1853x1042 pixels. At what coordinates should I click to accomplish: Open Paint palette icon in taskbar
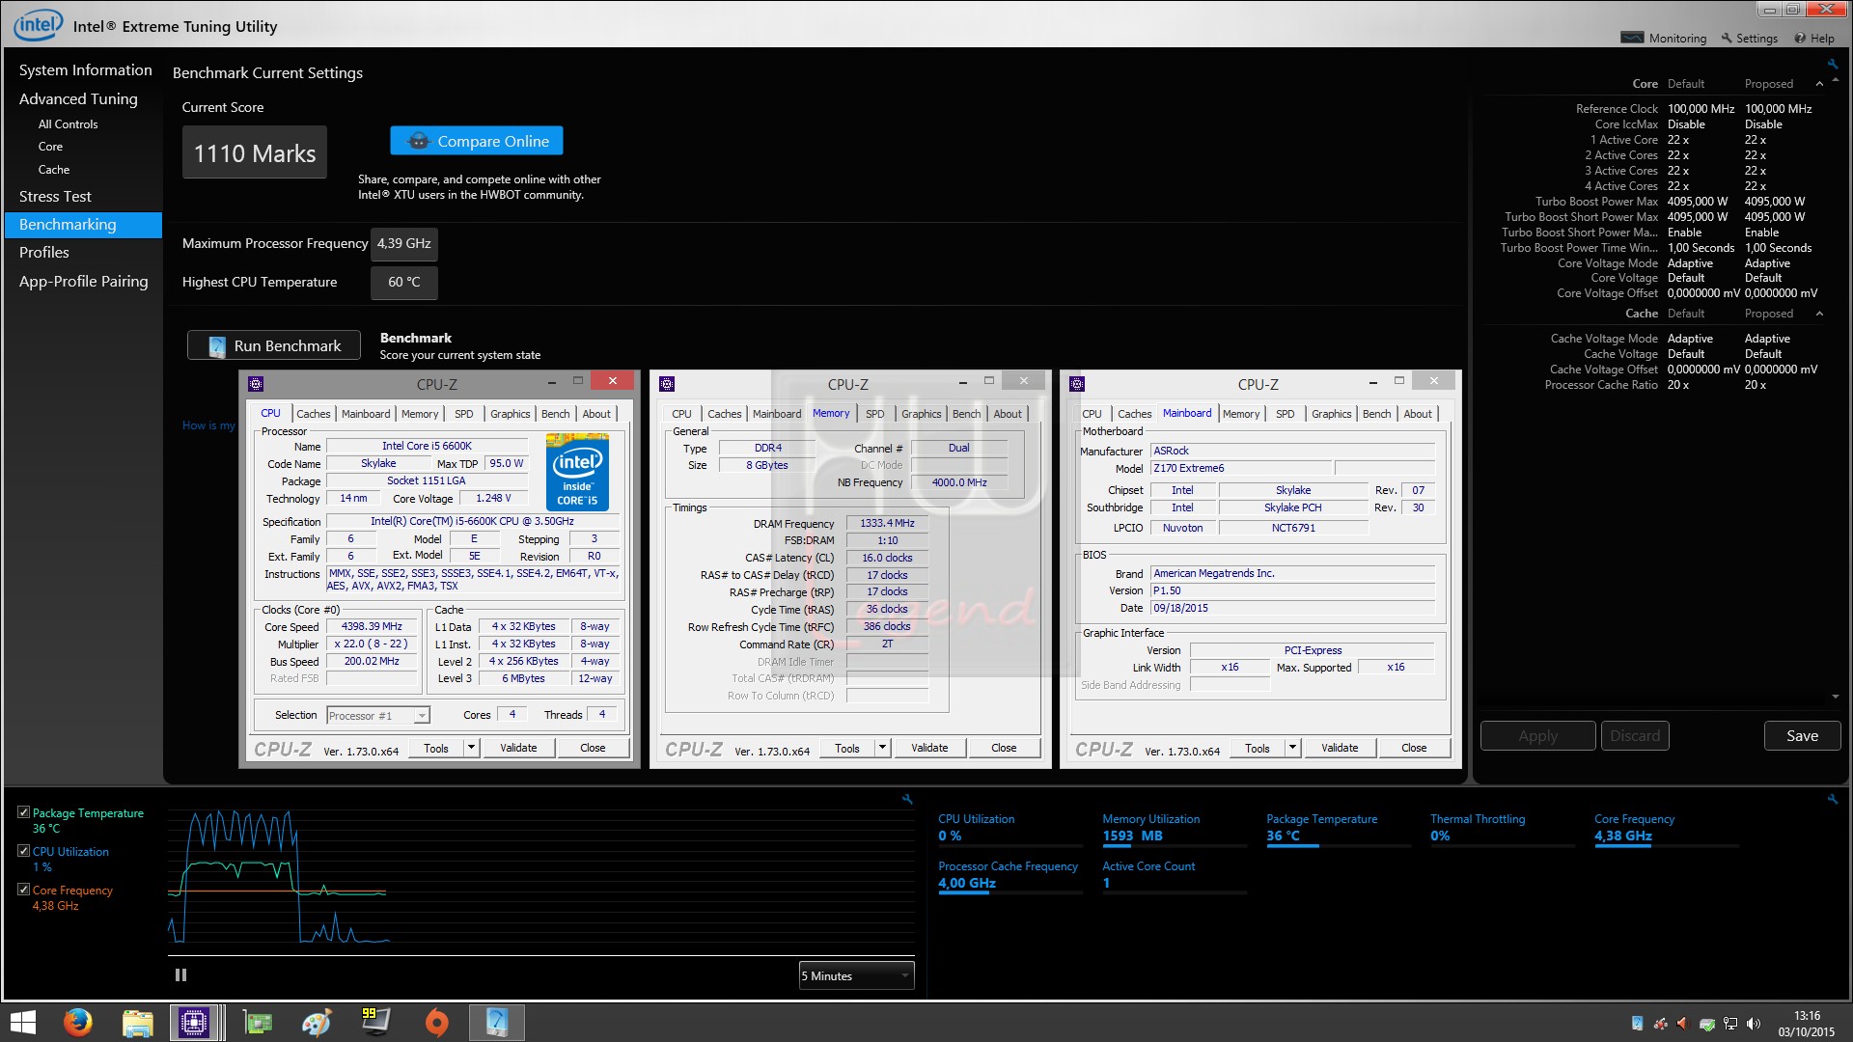click(317, 1023)
